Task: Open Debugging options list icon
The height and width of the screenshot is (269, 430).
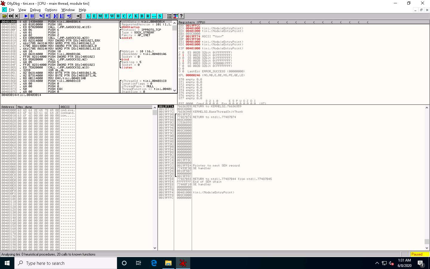Action: pyautogui.click(x=170, y=16)
